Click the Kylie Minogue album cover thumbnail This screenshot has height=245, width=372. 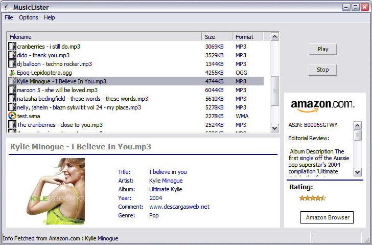(56, 191)
